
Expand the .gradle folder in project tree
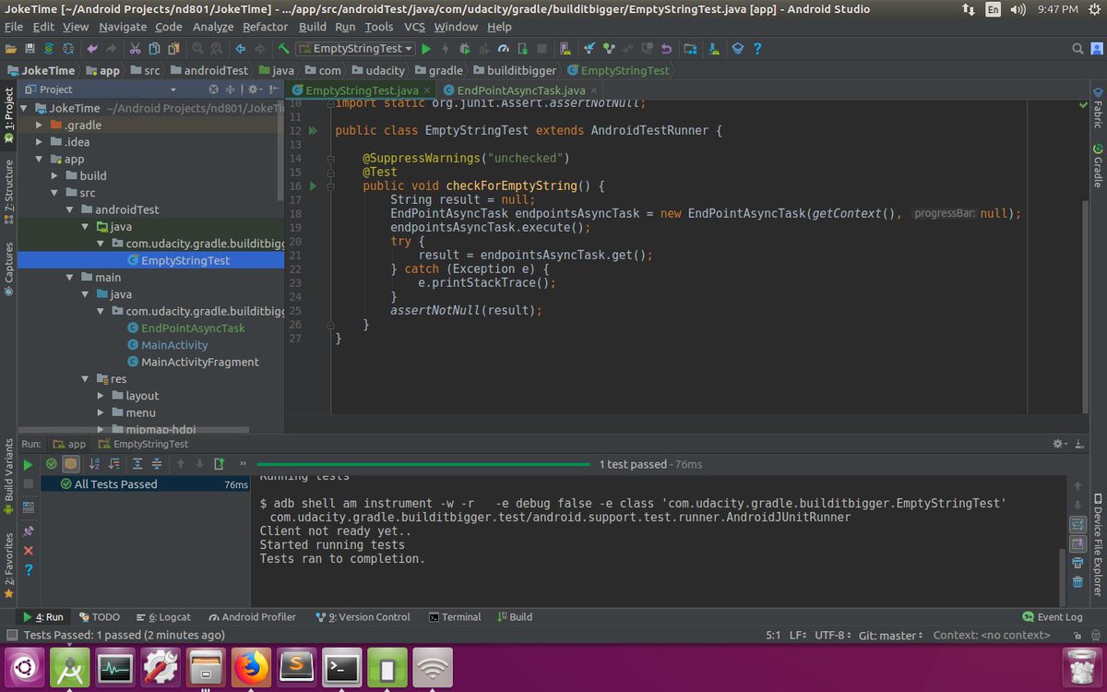click(x=39, y=125)
